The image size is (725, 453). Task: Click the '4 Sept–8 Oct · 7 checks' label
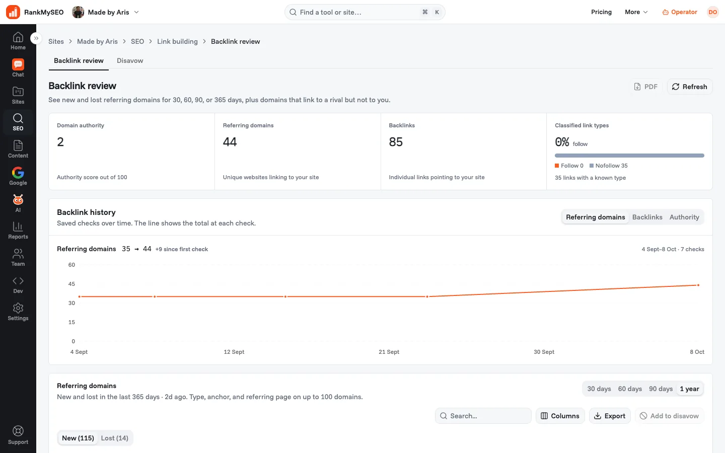click(x=673, y=249)
